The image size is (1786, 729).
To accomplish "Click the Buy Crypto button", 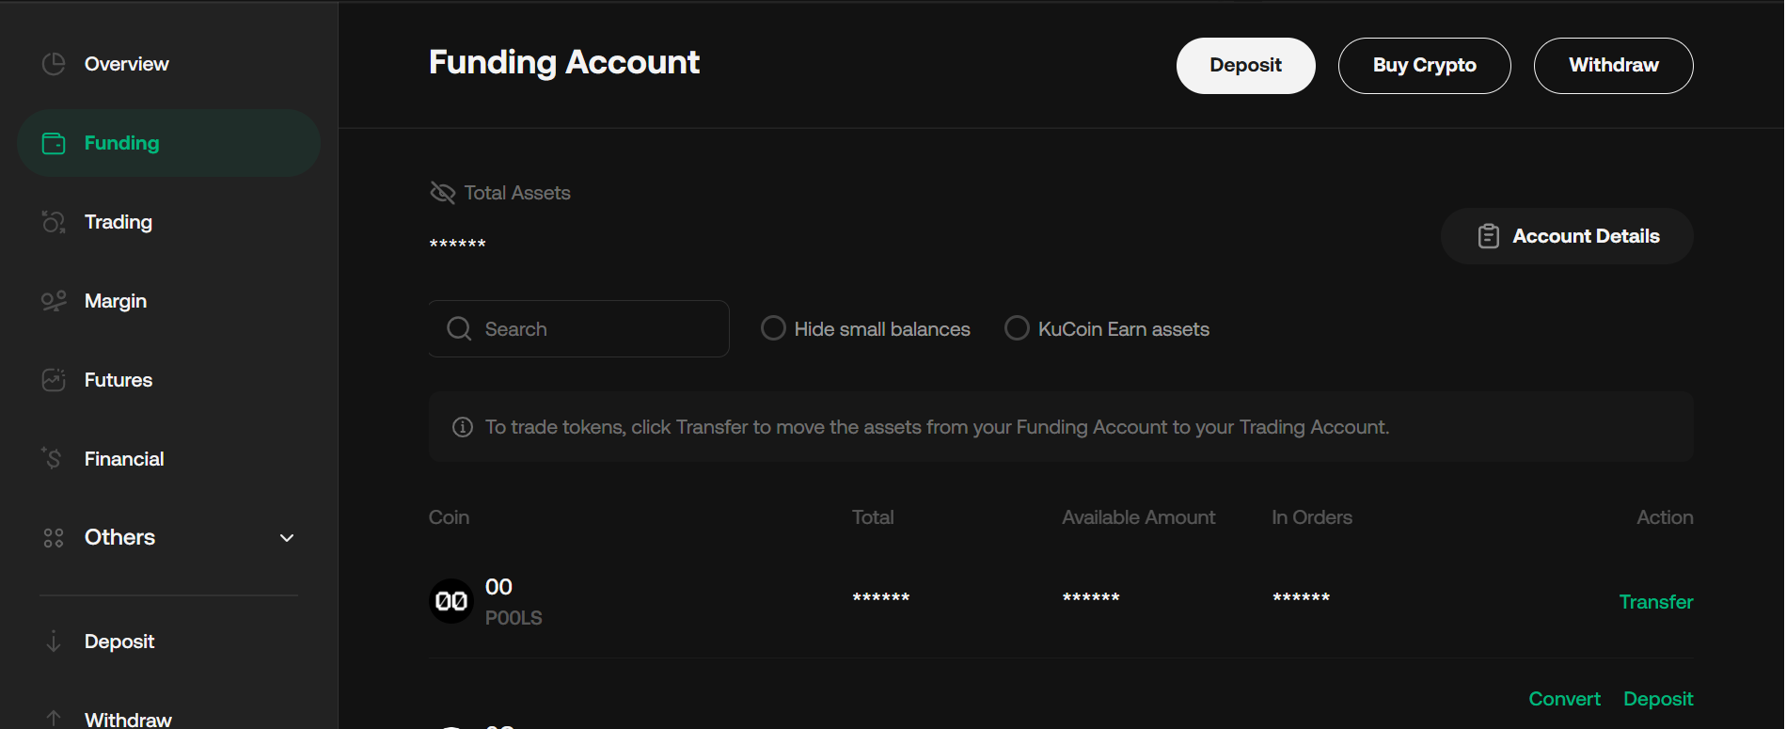I will [1425, 66].
